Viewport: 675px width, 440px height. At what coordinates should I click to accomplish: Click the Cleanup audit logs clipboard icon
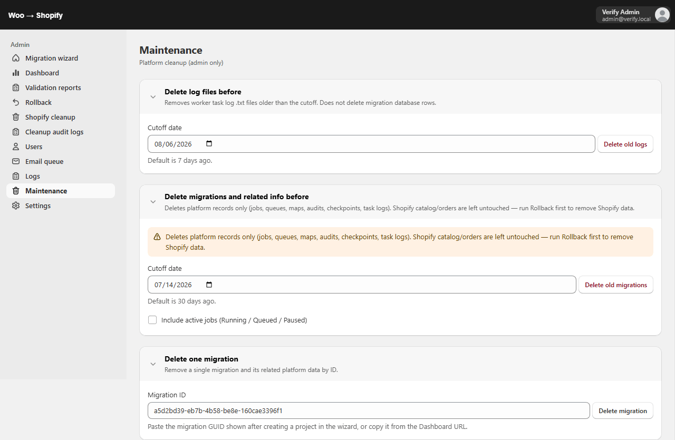coord(16,132)
